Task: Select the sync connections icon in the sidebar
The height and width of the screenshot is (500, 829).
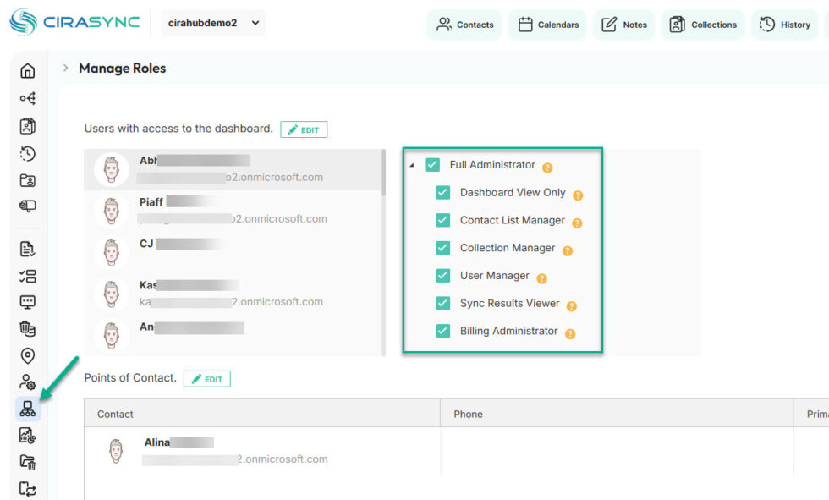Action: point(26,98)
